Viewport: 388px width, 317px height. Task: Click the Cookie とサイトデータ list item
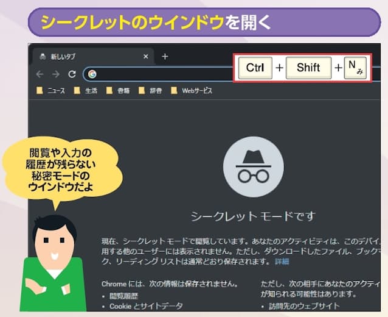tap(146, 306)
